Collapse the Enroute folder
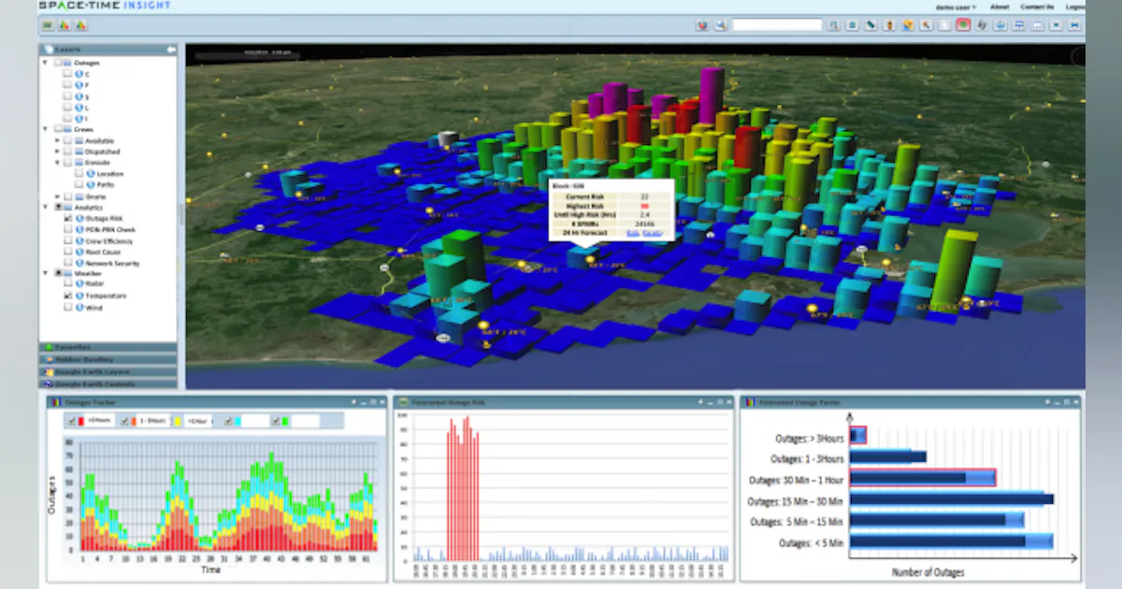Screen dimensions: 1122x589 (57, 163)
